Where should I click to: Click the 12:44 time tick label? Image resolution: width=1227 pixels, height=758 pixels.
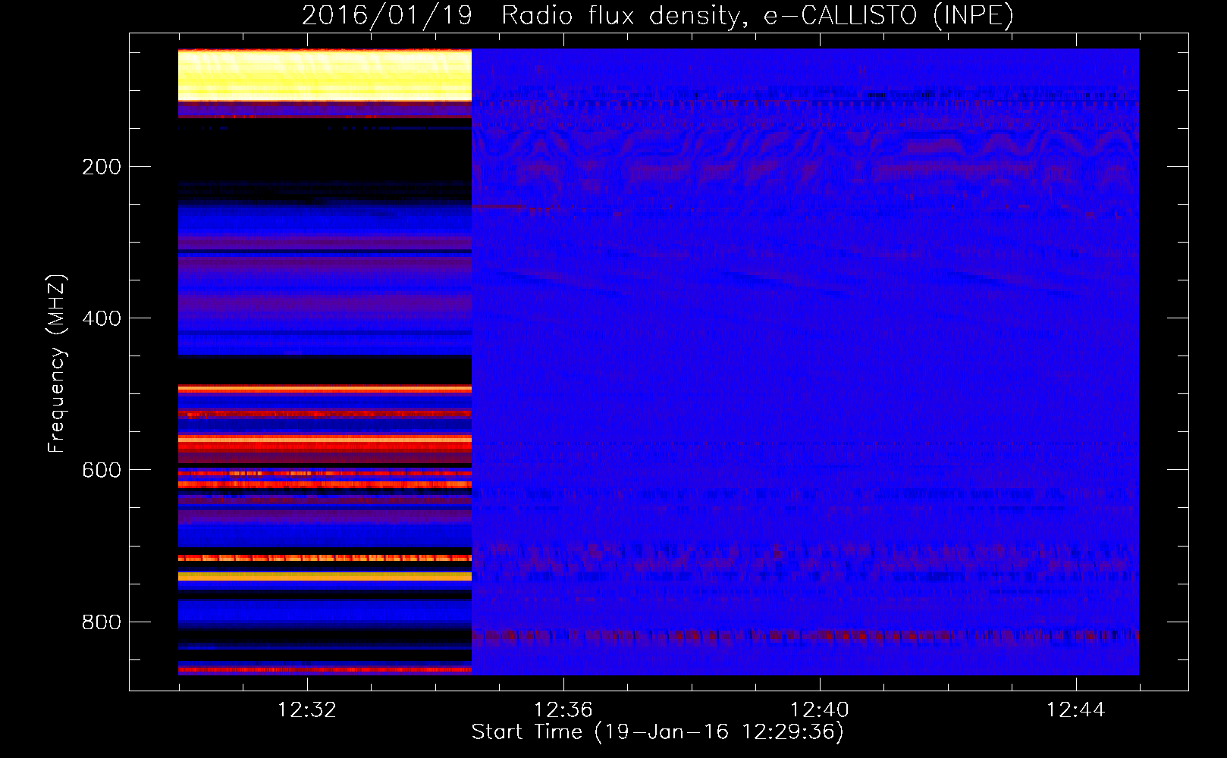click(1076, 710)
